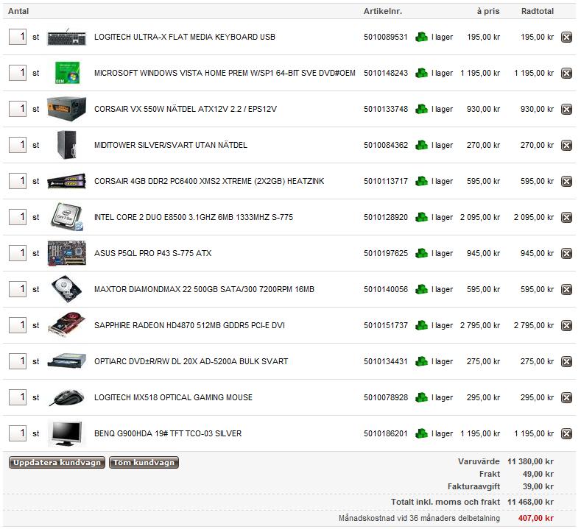581x529 pixels.
Task: Click BenQ monitor thumbnail
Action: pos(67,433)
